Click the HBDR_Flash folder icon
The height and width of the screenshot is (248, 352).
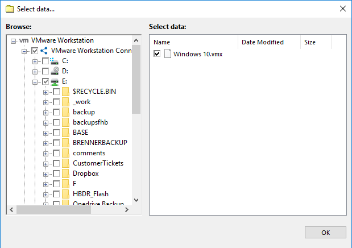tap(65, 194)
